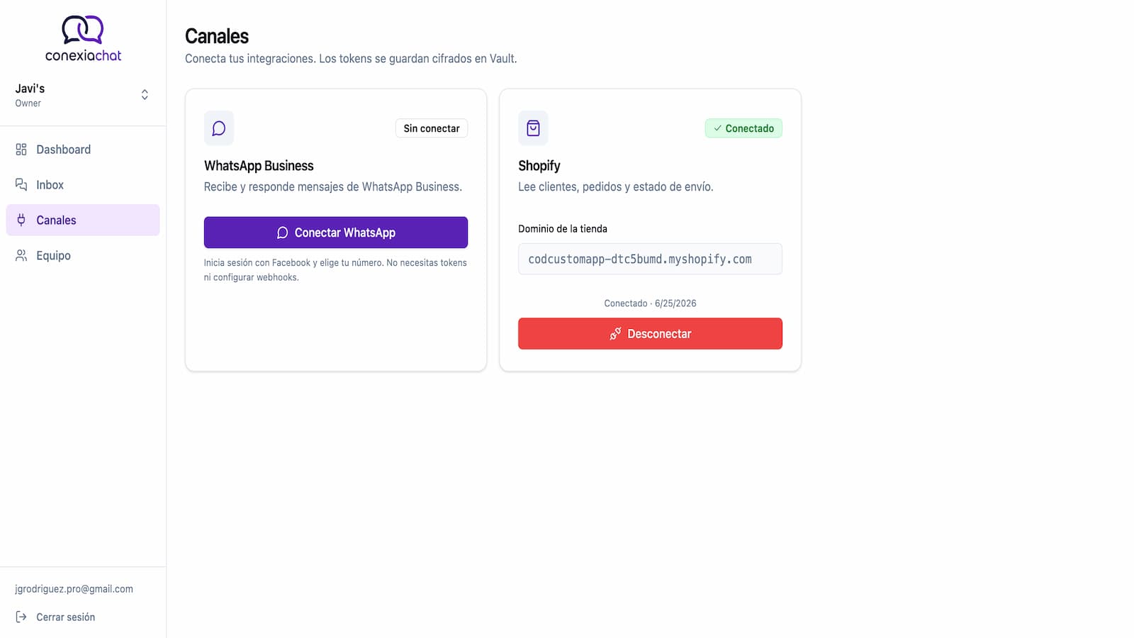Screen dimensions: 1134x638
Task: Click the Canales plug icon
Action: click(21, 220)
